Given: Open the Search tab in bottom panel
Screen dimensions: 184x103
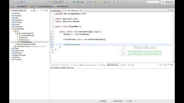Looking at the screenshot, I should (x=123, y=65).
